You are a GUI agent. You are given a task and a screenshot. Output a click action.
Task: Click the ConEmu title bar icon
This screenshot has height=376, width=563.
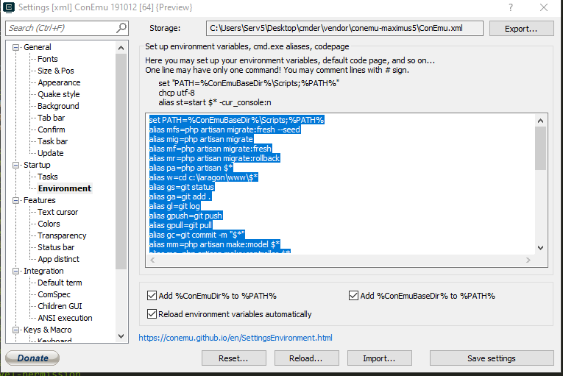10,7
